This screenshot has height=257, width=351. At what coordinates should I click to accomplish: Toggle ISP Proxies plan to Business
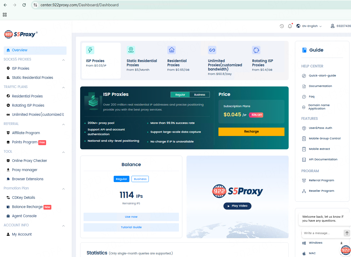pos(200,95)
